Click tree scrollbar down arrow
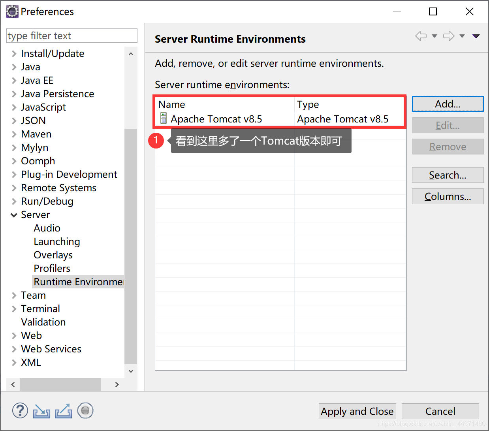The width and height of the screenshot is (489, 431). point(131,371)
